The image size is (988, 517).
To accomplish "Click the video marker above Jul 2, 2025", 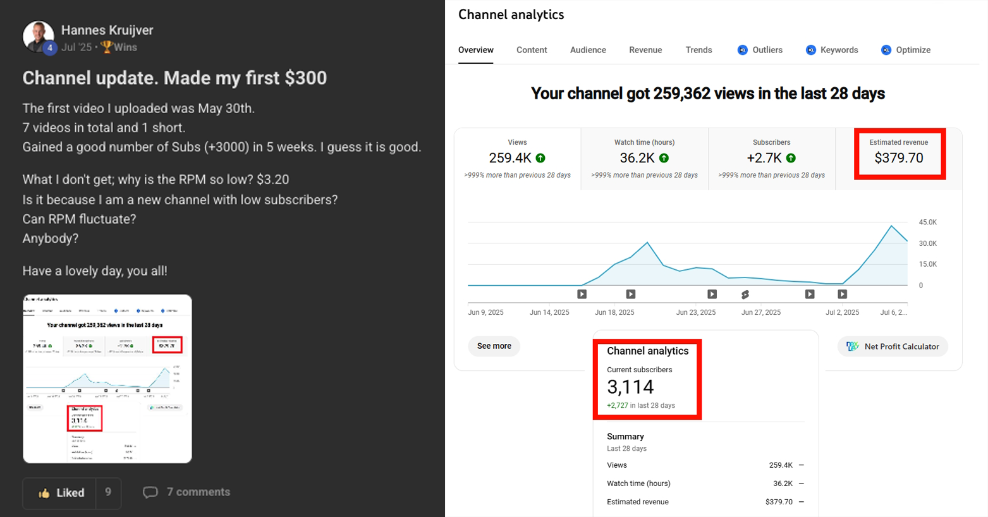I will (x=842, y=294).
